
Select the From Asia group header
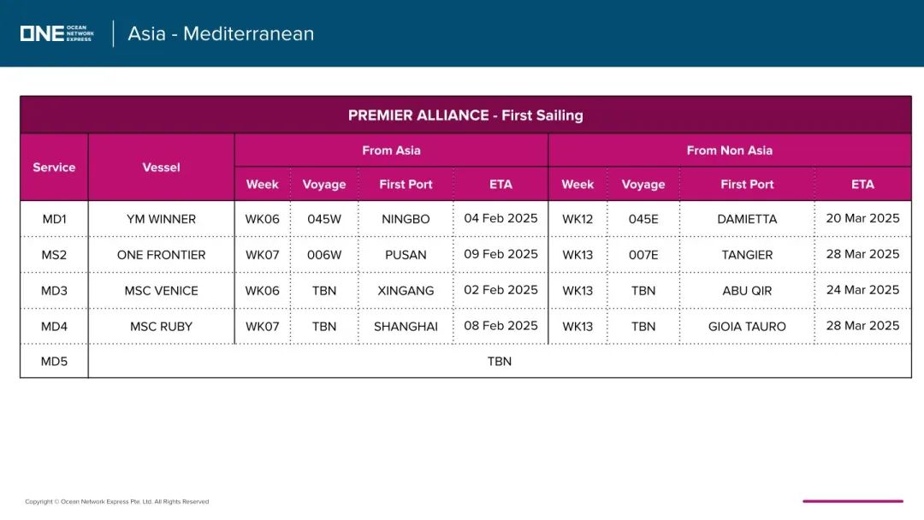391,151
